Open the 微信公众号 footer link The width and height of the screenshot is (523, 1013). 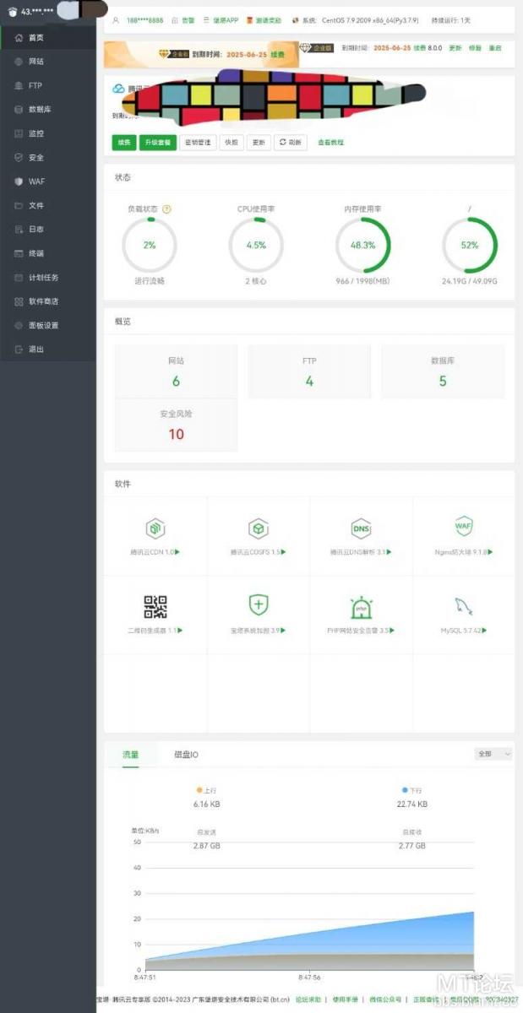pyautogui.click(x=385, y=999)
